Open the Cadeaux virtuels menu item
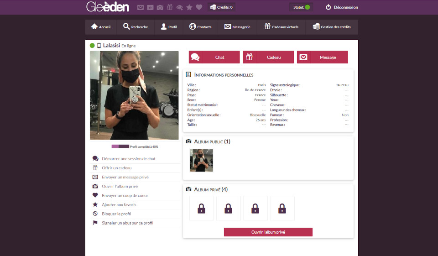Screen dimensions: 438x256 (282, 27)
